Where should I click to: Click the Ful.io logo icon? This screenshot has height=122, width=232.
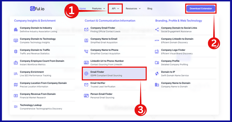(32, 9)
